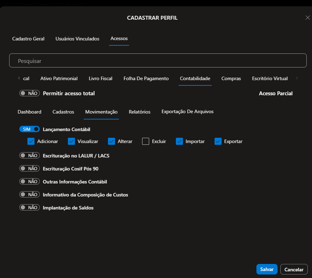The image size is (312, 278).
Task: Go to the Exportação De Arquivos sub-tab
Action: coord(187,112)
